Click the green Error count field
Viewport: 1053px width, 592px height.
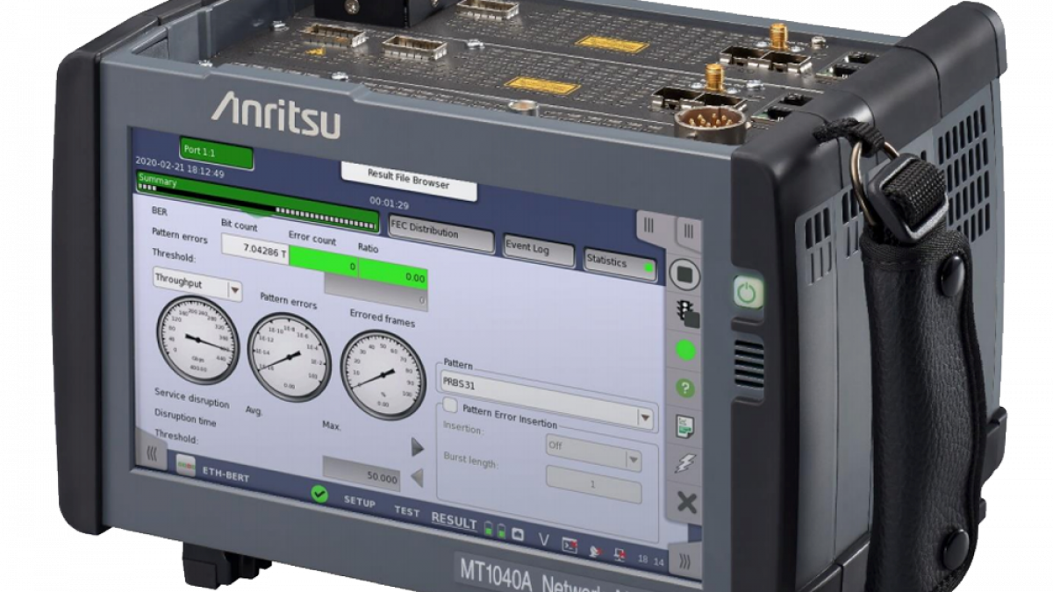(x=325, y=262)
